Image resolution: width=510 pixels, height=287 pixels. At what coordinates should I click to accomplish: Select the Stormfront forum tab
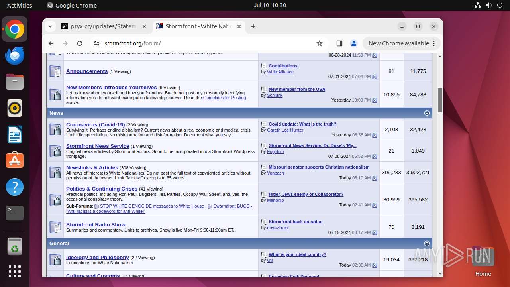pyautogui.click(x=199, y=26)
